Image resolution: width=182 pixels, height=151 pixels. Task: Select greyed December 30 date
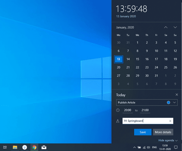(119, 43)
